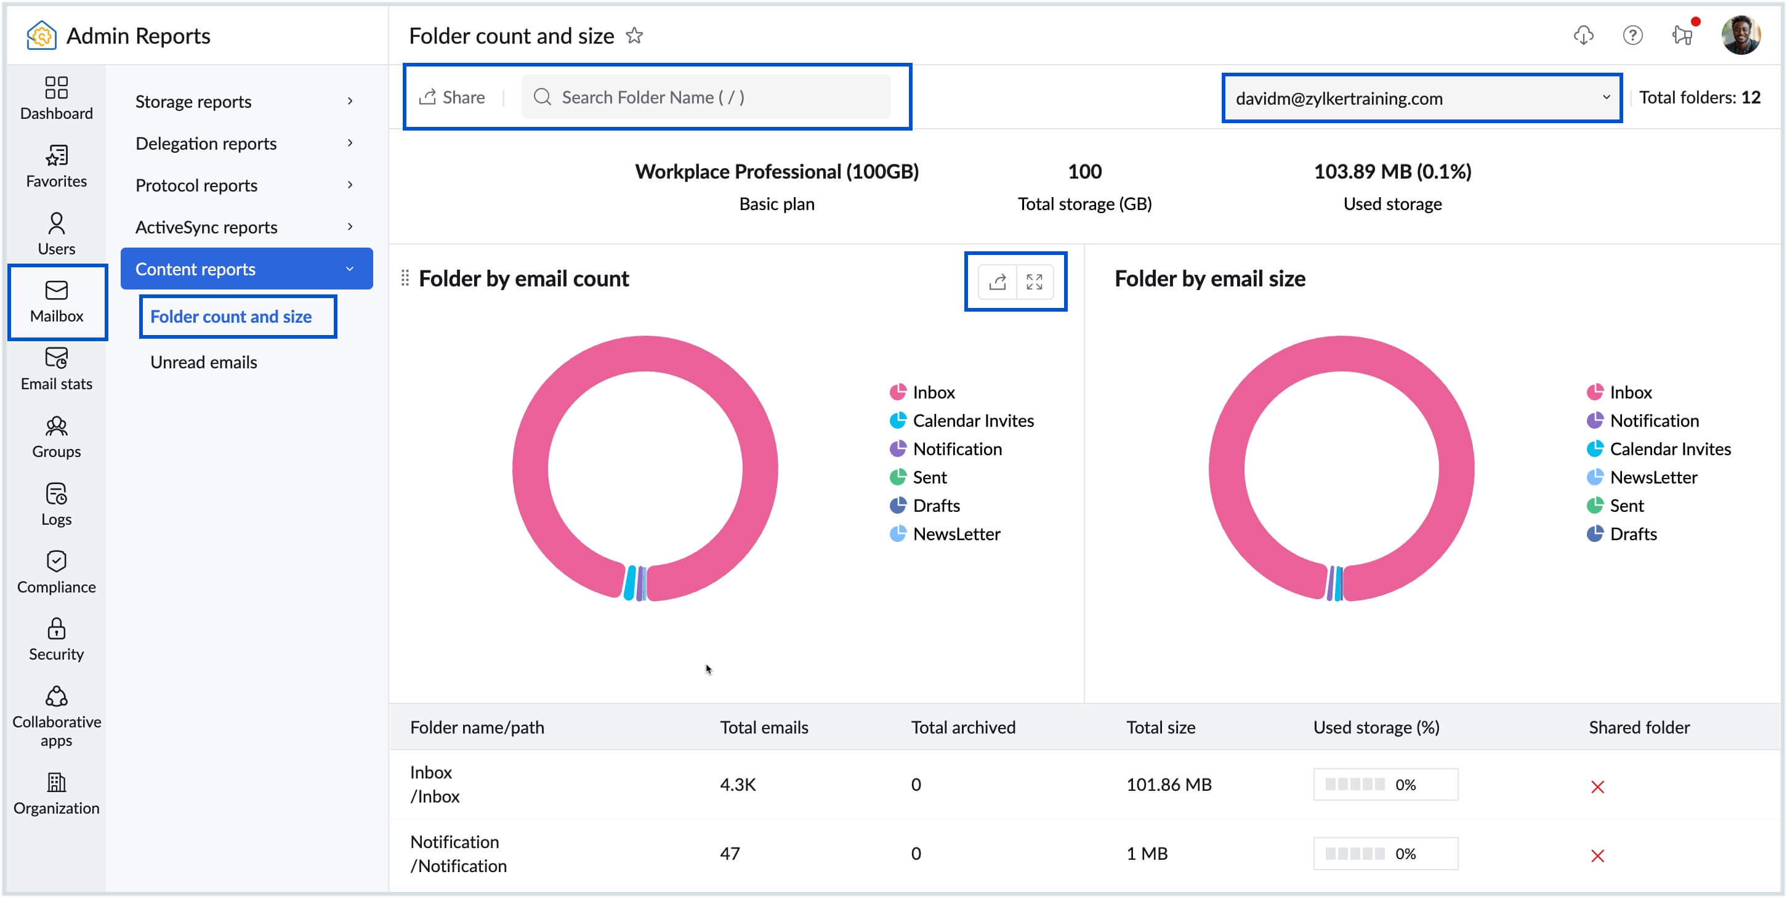1787x898 pixels.
Task: Open Unread emails report
Action: click(203, 362)
